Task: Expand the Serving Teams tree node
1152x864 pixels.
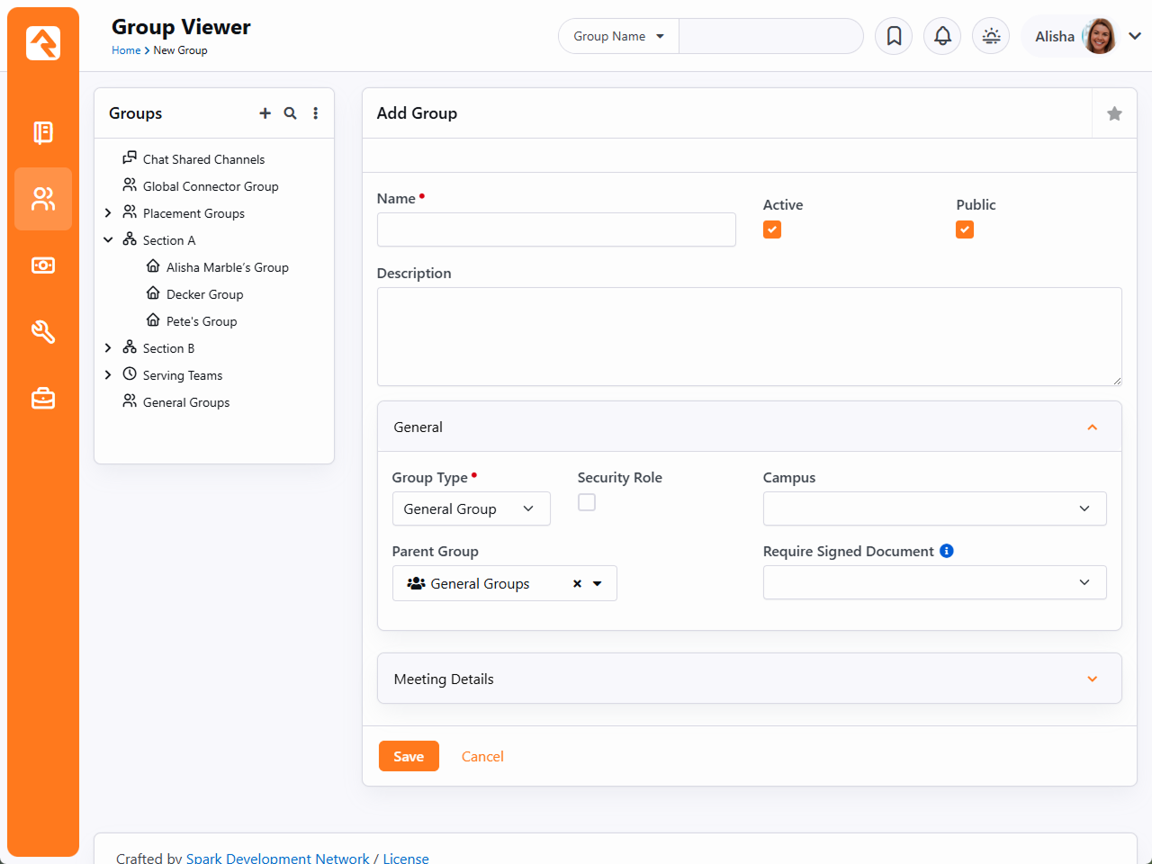Action: pyautogui.click(x=108, y=375)
